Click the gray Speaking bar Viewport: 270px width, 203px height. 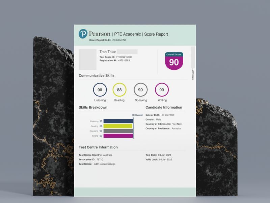pos(118,131)
